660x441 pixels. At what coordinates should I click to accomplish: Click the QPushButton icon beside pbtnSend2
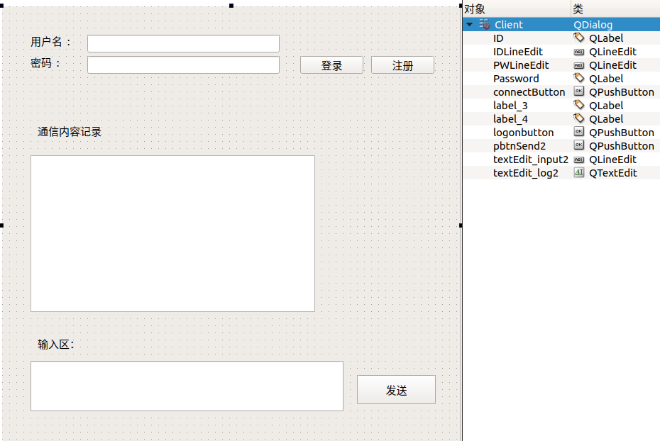coord(578,145)
